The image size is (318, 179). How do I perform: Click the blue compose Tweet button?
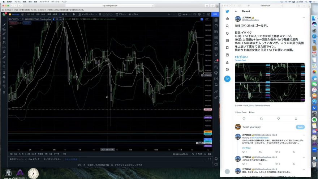coord(227,78)
